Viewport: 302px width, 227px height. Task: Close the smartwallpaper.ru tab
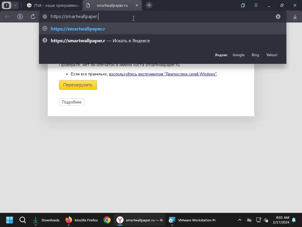[x=137, y=5]
